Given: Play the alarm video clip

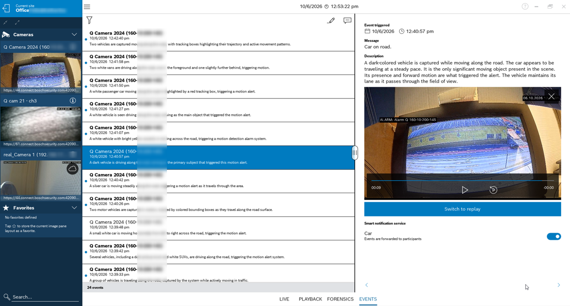Looking at the screenshot, I should 465,190.
